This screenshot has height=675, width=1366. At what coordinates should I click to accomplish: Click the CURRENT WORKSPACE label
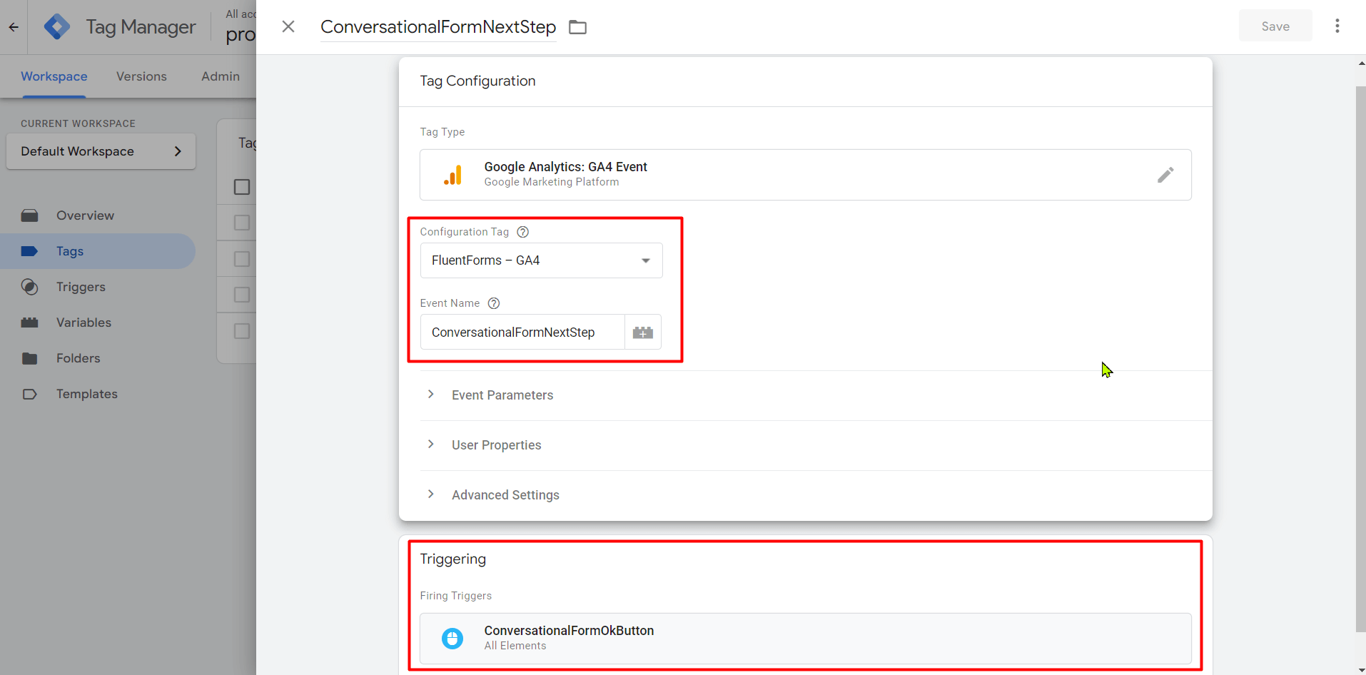(x=78, y=123)
